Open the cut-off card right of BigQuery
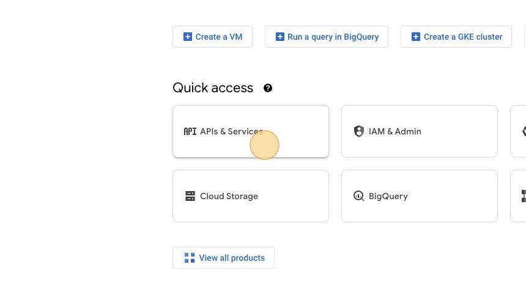Viewport: 526px width, 287px height. (x=519, y=196)
